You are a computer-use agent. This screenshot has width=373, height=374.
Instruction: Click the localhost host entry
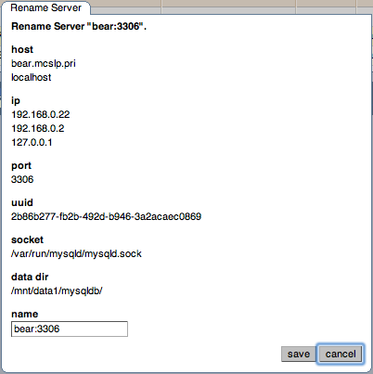(32, 77)
